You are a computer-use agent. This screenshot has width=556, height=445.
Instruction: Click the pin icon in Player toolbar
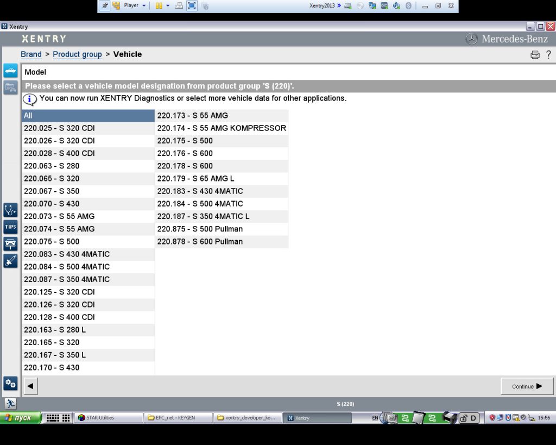[x=105, y=5]
